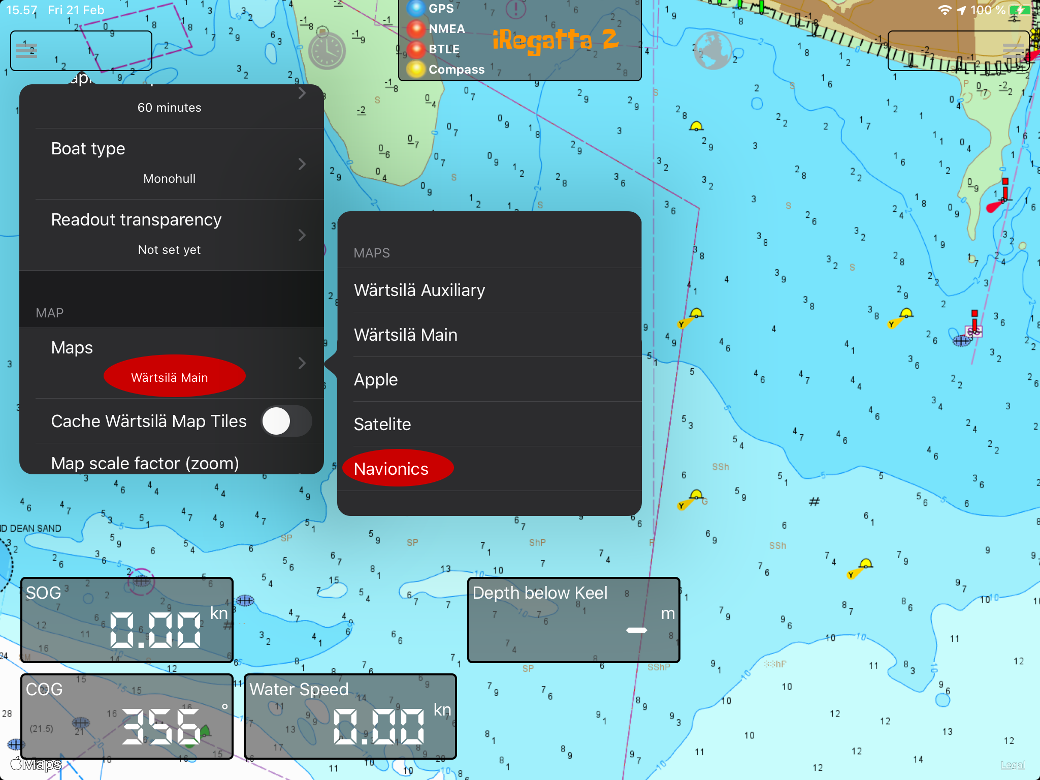Tap the Depth below Keel readout
Image resolution: width=1040 pixels, height=780 pixels.
coord(574,620)
